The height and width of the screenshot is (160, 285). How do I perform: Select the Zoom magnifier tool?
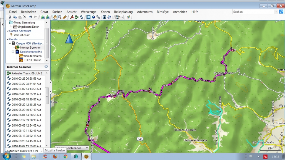coord(59,17)
